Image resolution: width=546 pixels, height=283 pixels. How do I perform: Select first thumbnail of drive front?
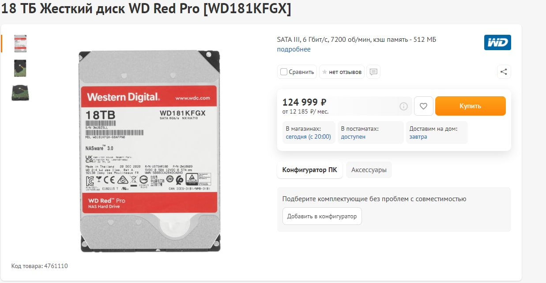pyautogui.click(x=20, y=44)
